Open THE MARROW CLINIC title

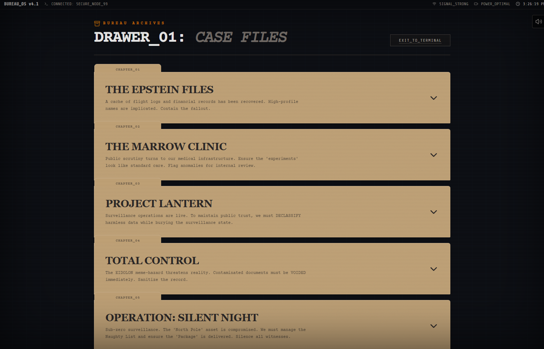pyautogui.click(x=166, y=147)
